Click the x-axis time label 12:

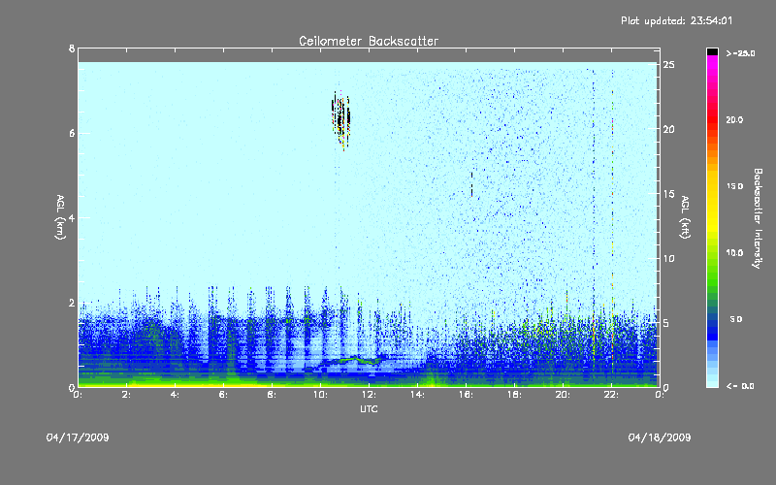(x=370, y=395)
